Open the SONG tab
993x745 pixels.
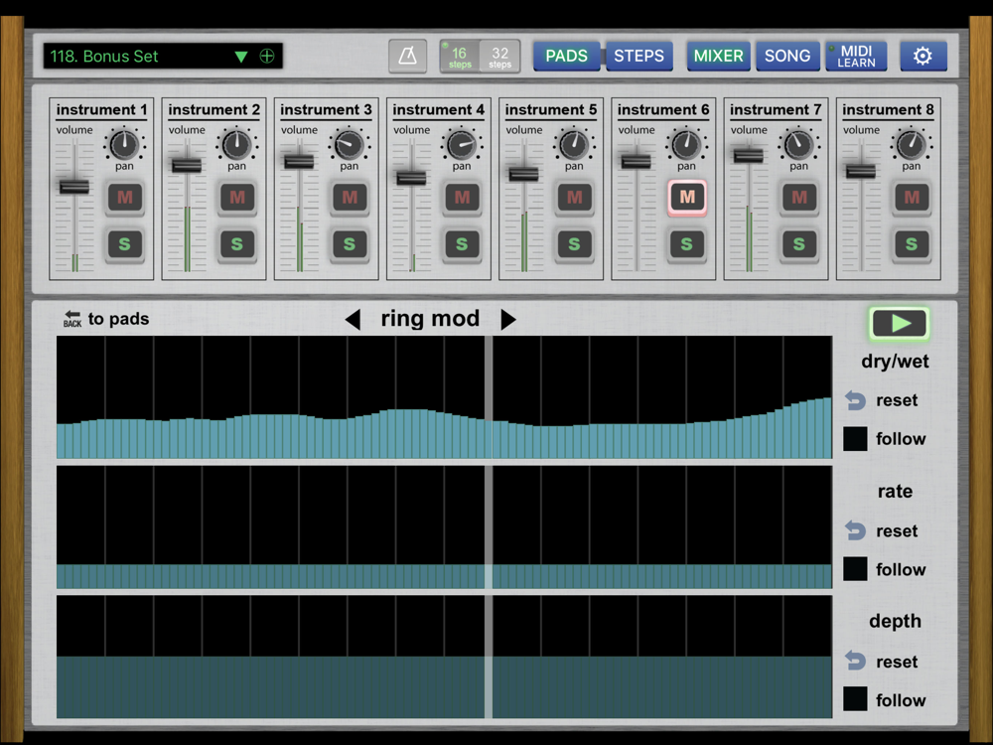(x=787, y=57)
